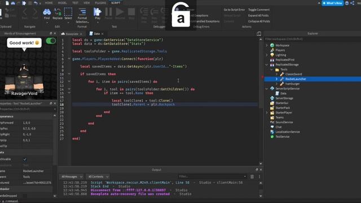This screenshot has width=361, height=203.
Task: Click the Pause test button
Action: (108, 12)
